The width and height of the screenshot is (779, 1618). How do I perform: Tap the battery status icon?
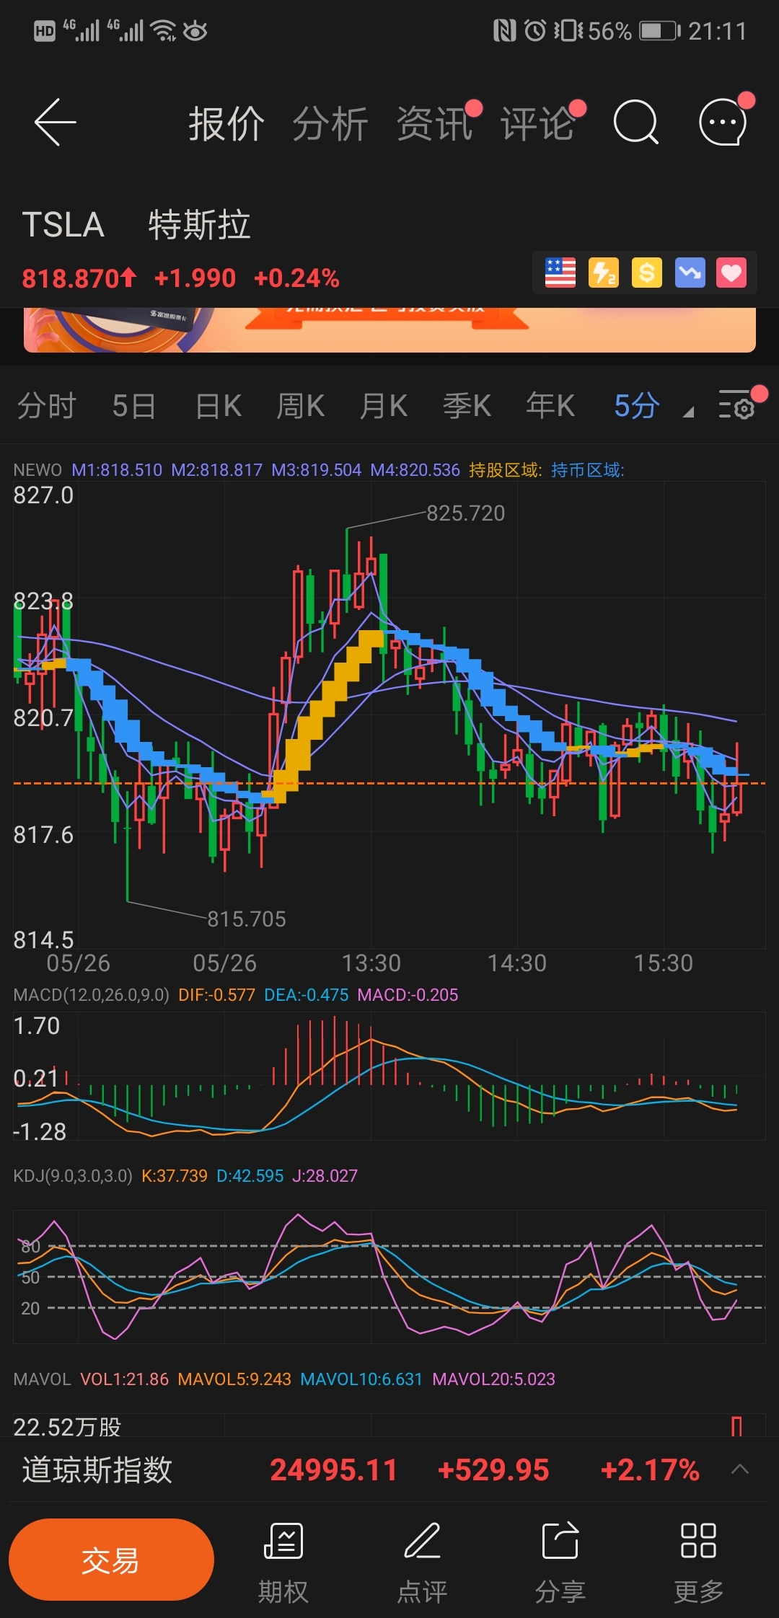[660, 31]
